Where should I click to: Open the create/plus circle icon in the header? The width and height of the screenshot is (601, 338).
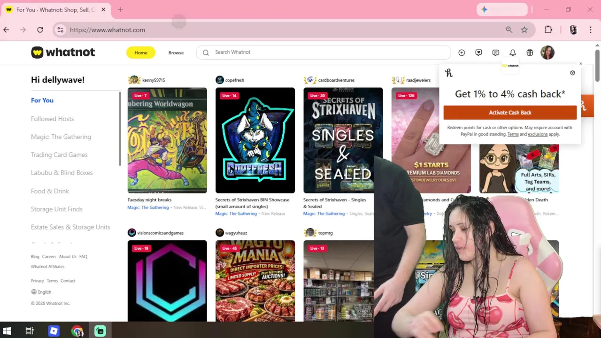462,53
